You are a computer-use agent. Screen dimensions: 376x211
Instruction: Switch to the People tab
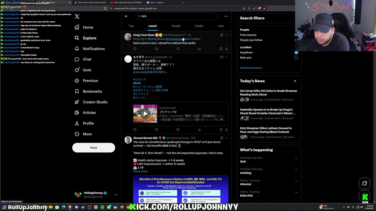click(176, 26)
